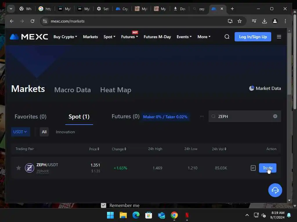
Task: Select the Innovation filter
Action: tap(65, 132)
